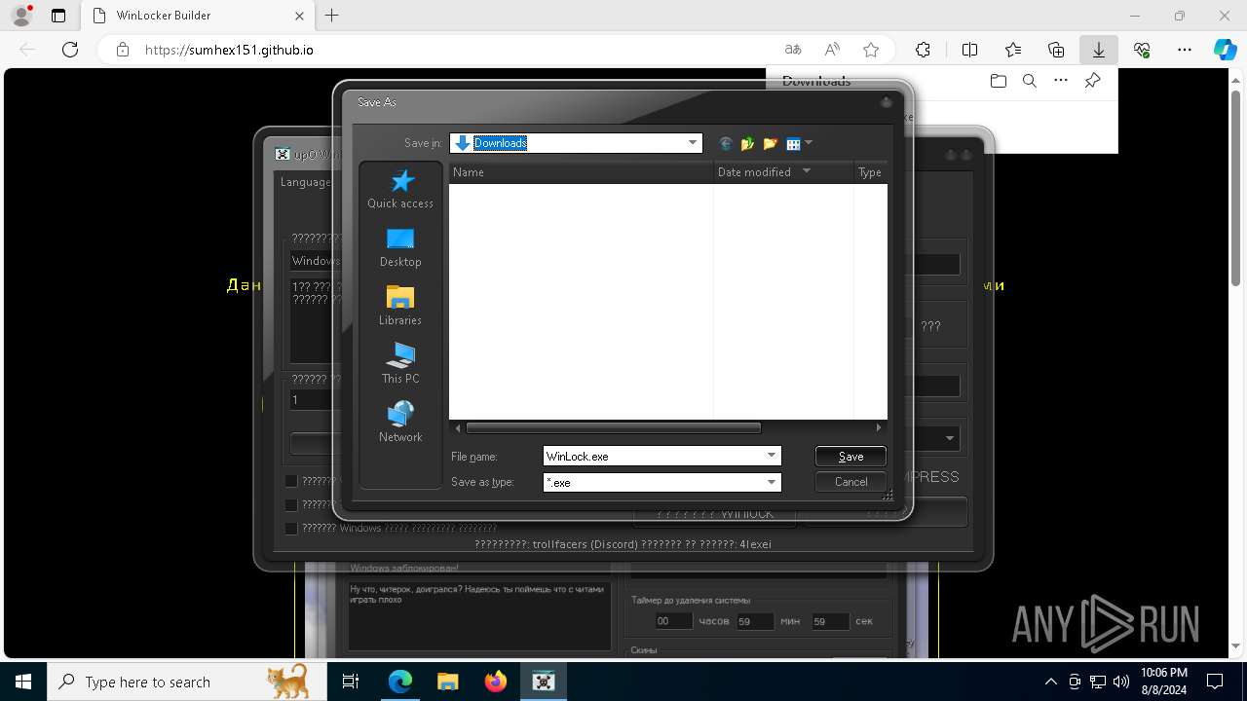Image resolution: width=1247 pixels, height=701 pixels.
Task: Tick the second checkbox in builder window
Action: 291,504
